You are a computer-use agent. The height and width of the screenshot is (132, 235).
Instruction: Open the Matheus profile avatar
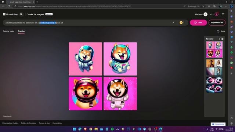point(206,14)
